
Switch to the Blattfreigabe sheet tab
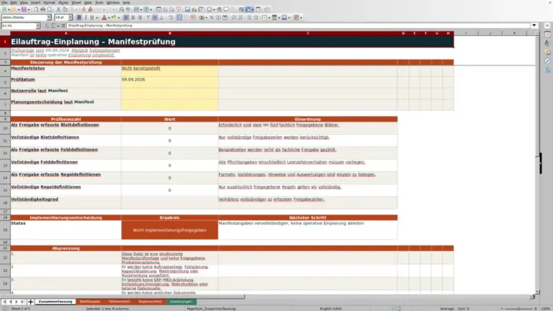coord(90,302)
